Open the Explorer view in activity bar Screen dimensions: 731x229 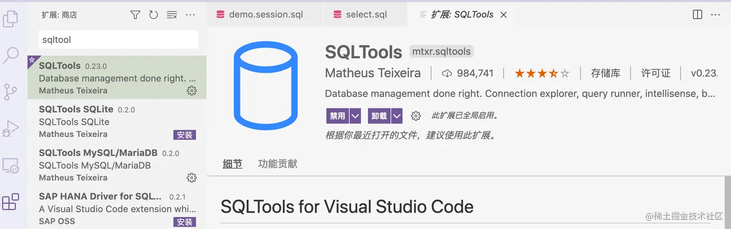point(11,18)
